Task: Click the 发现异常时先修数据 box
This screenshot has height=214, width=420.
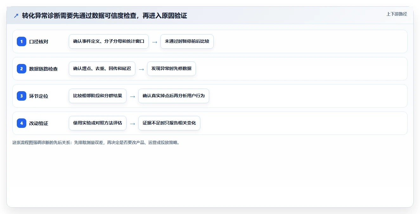Action: point(171,69)
